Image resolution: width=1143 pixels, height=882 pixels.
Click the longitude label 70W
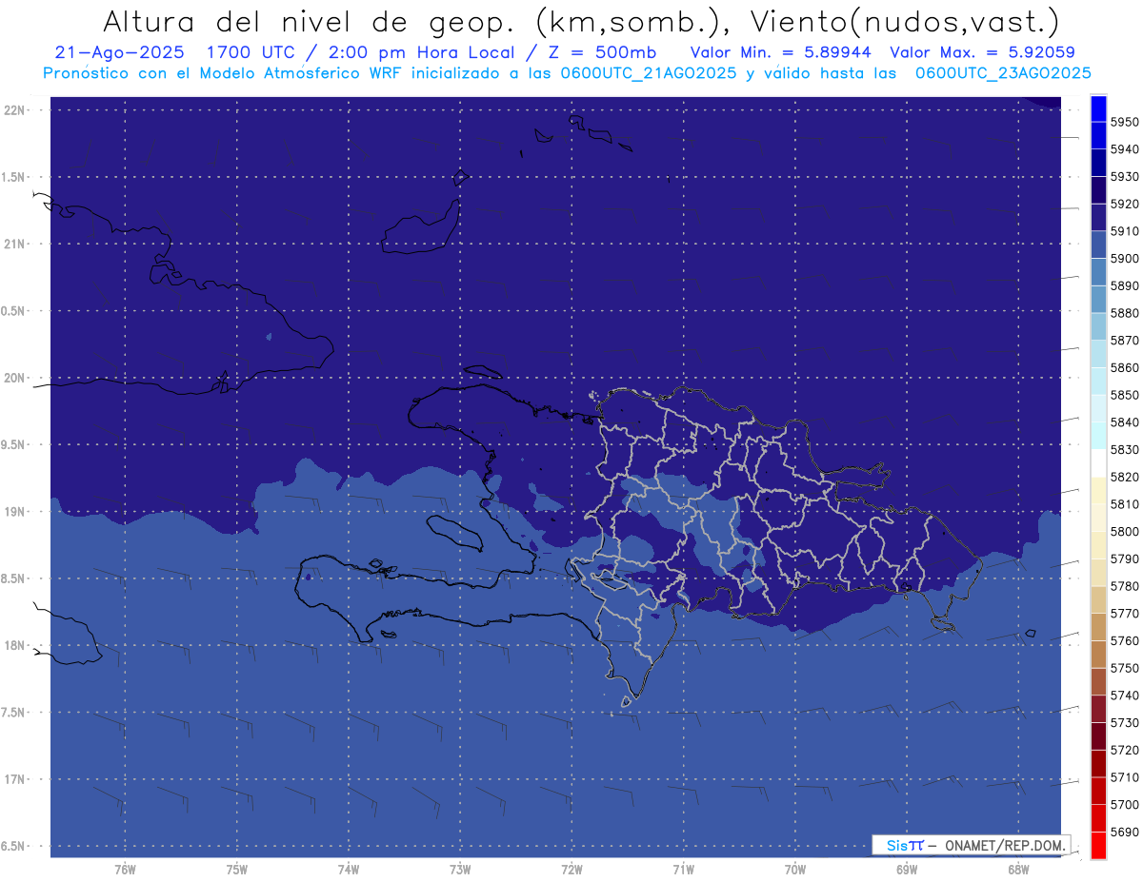tap(795, 869)
